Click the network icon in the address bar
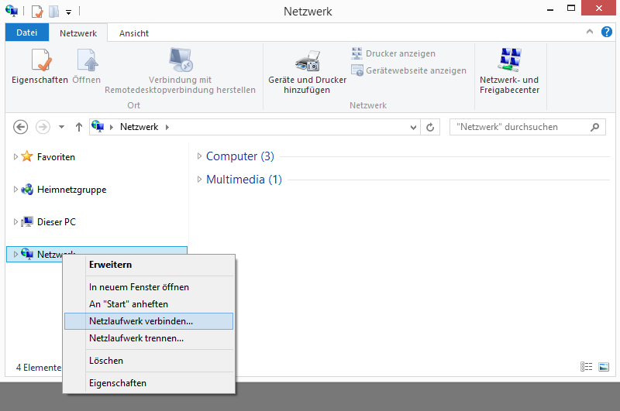The width and height of the screenshot is (620, 411). pos(98,126)
